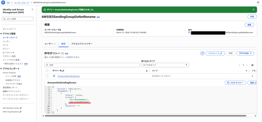Collapse the IAM sidebar with the chevron
This screenshot has width=262, height=122.
pos(32,9)
